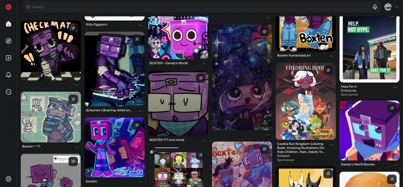The height and width of the screenshot is (187, 403).
Task: Open Messages speech bubble icon
Action: (9, 91)
